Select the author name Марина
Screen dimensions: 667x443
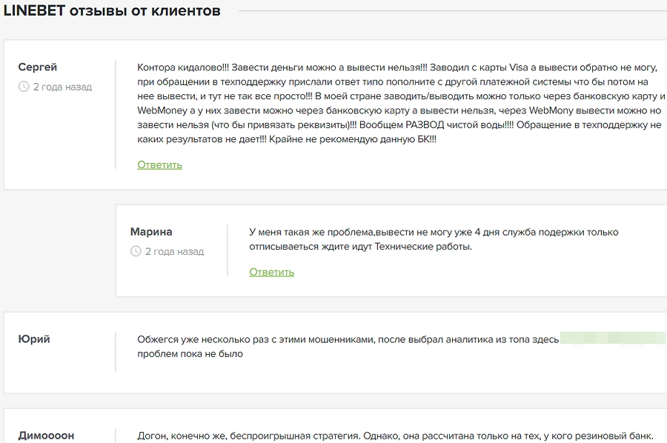point(151,232)
